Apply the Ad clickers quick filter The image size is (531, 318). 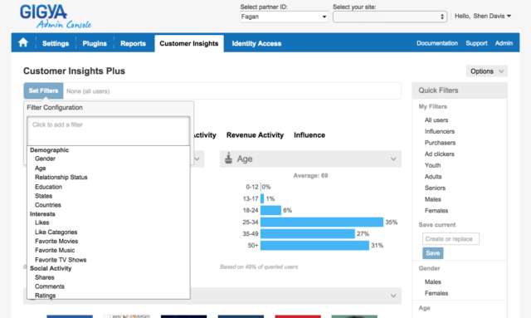pos(439,154)
